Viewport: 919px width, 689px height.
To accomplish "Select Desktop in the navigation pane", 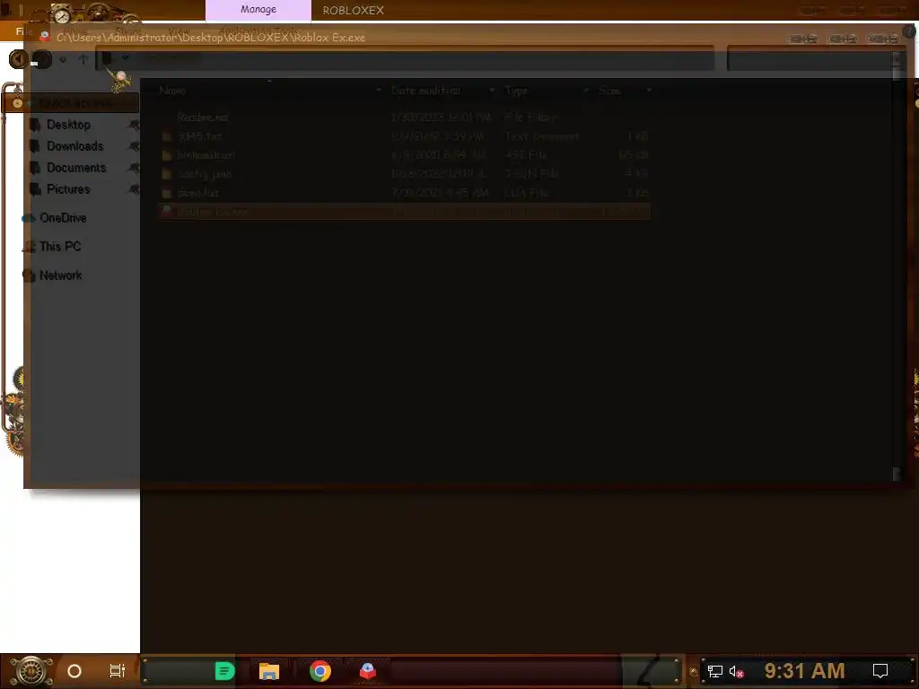I will 68,125.
